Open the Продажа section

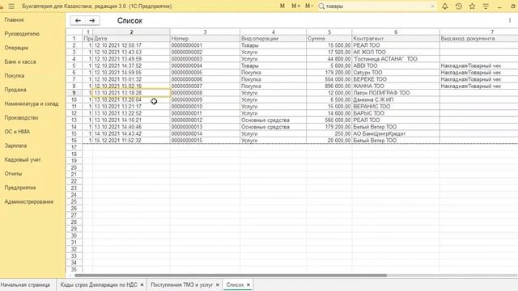pyautogui.click(x=15, y=90)
